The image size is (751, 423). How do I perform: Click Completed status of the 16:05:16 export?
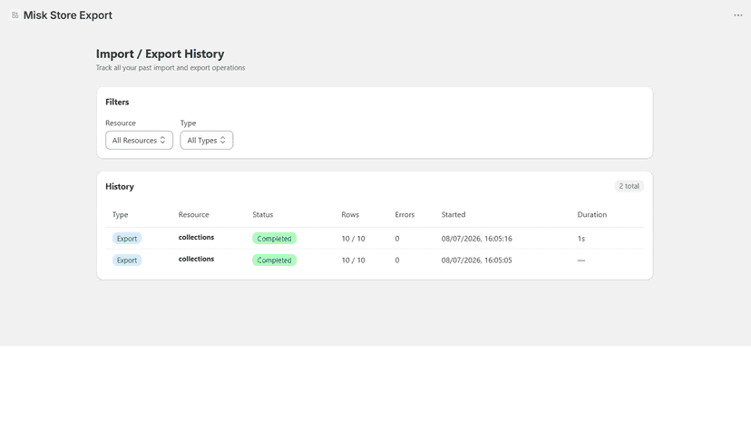point(275,239)
